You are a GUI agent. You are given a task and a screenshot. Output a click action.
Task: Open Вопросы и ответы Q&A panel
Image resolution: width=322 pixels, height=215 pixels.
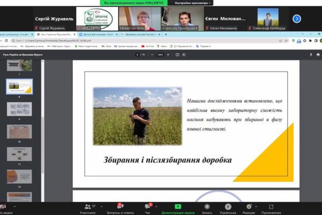coord(120,209)
